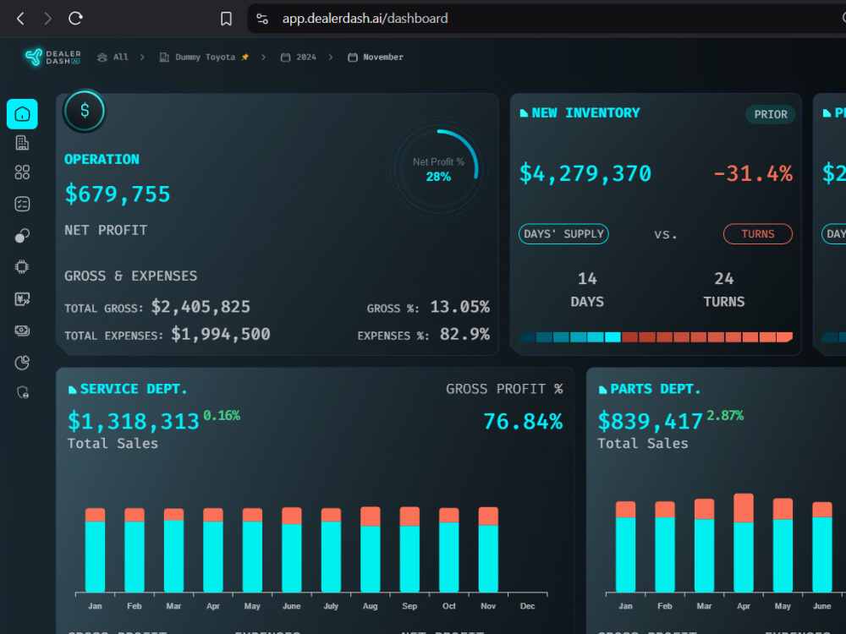
Task: Click the $4,279,370 inventory value
Action: pos(585,173)
